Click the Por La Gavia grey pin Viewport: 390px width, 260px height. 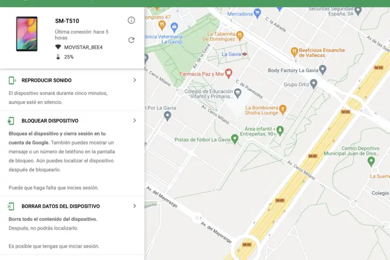[167, 116]
